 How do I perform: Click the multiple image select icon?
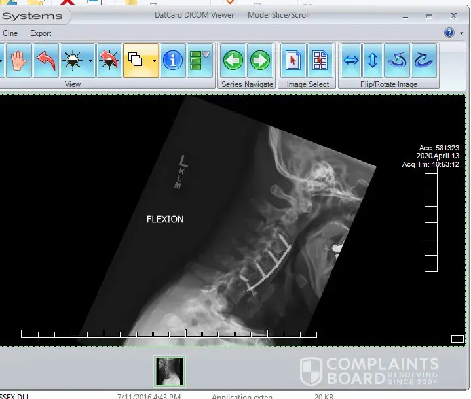320,61
